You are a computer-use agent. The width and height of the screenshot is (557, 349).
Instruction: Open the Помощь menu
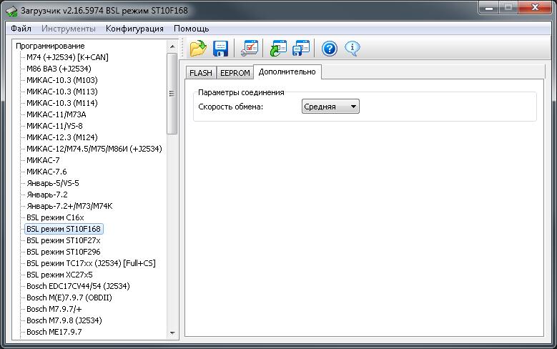[191, 29]
